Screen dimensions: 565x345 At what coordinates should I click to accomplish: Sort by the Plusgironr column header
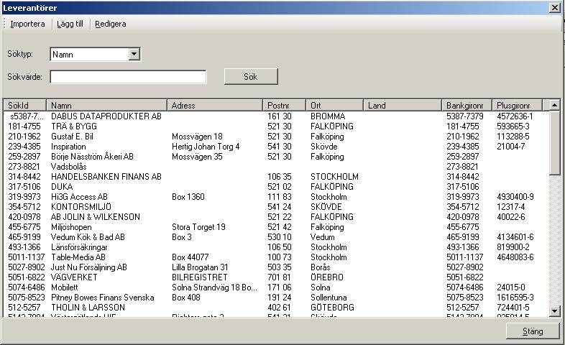(517, 105)
